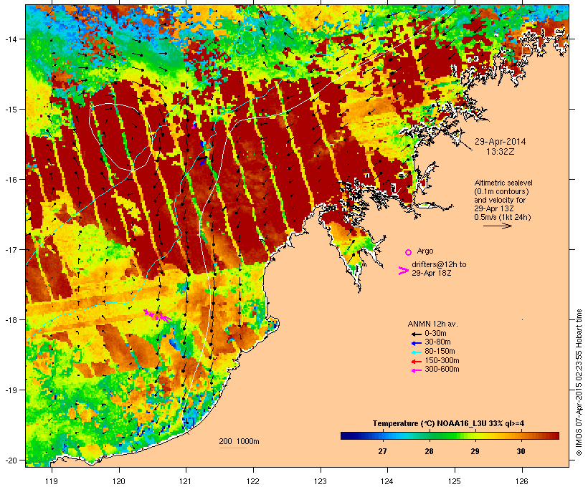The height and width of the screenshot is (487, 588).
Task: Click the date text 29-Apr-2014
Action: [x=501, y=142]
